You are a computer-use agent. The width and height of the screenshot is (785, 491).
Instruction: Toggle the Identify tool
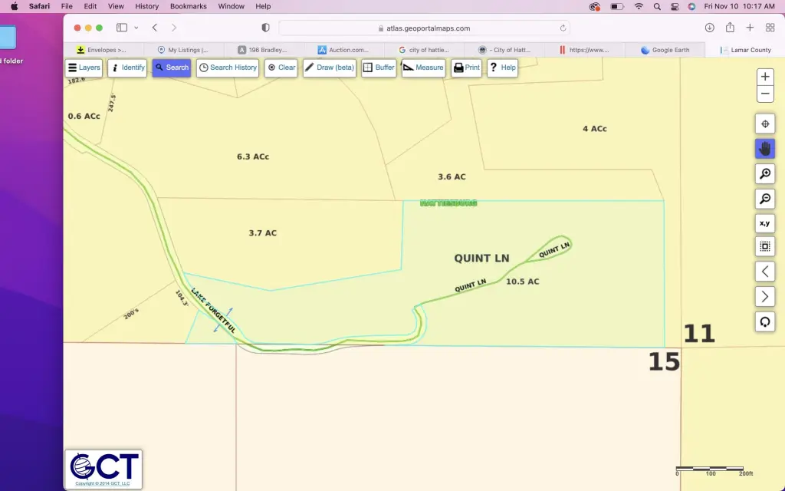[127, 68]
